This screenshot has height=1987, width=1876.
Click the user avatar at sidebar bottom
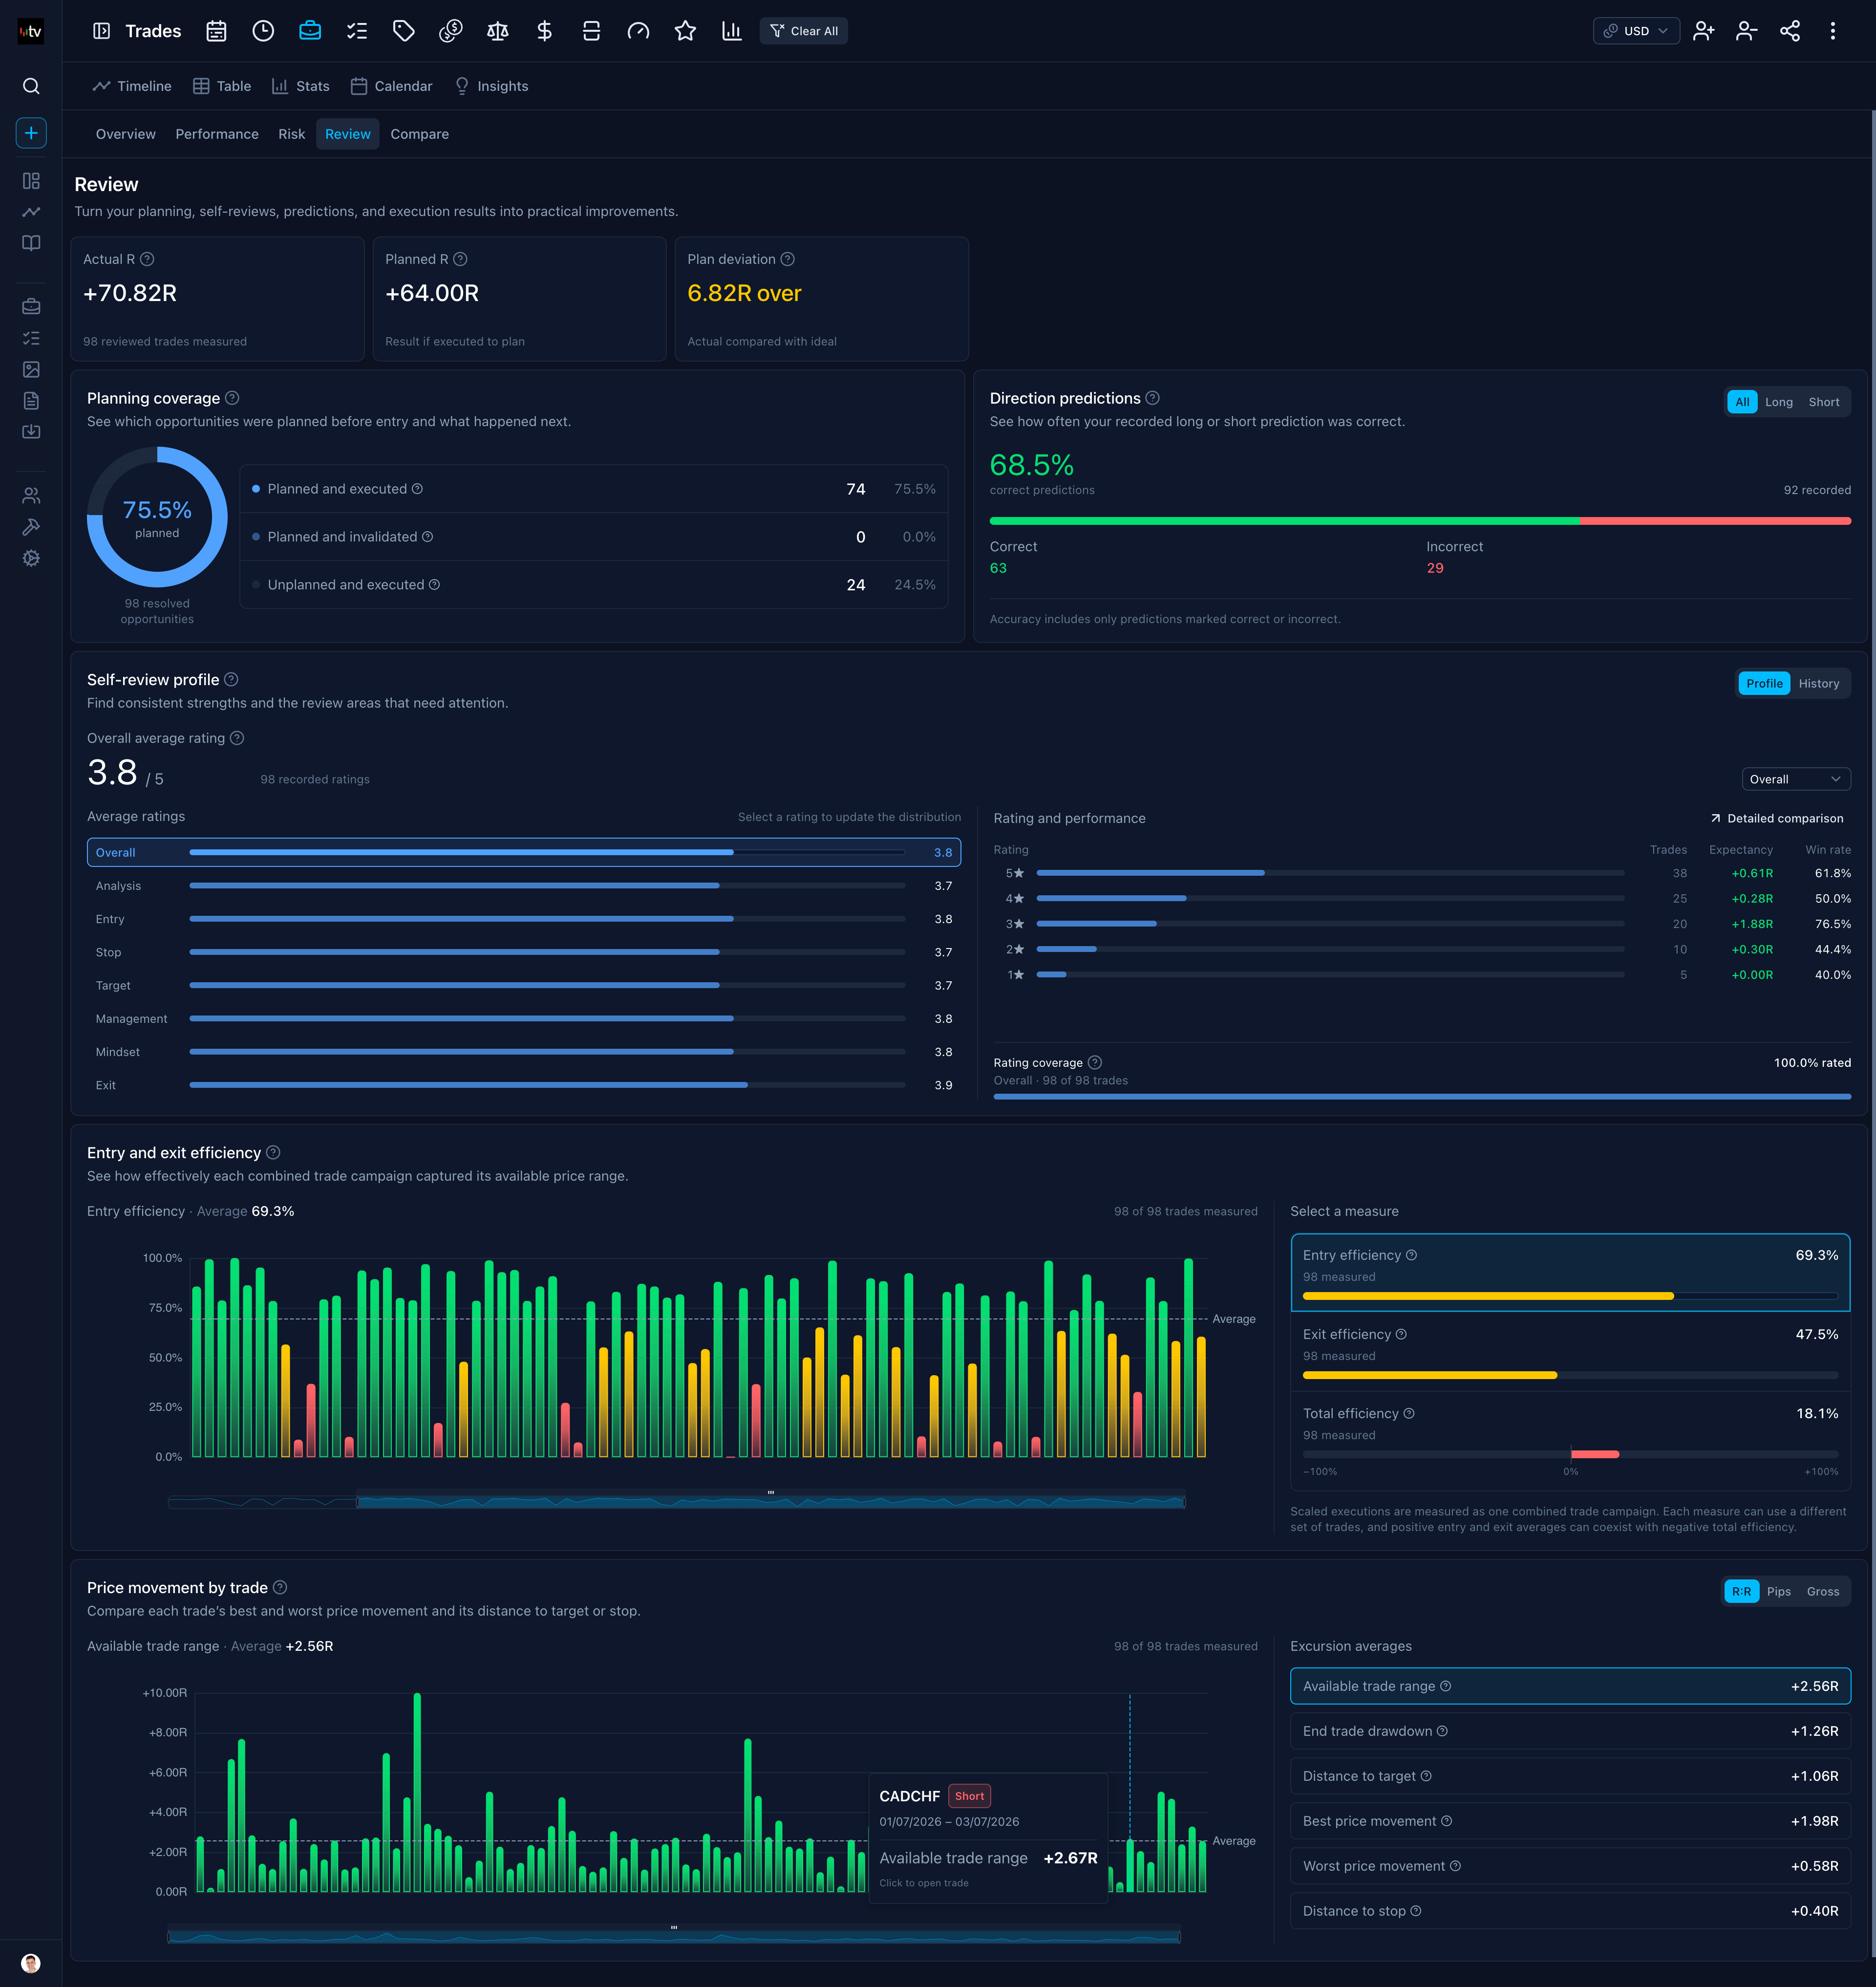point(31,1963)
